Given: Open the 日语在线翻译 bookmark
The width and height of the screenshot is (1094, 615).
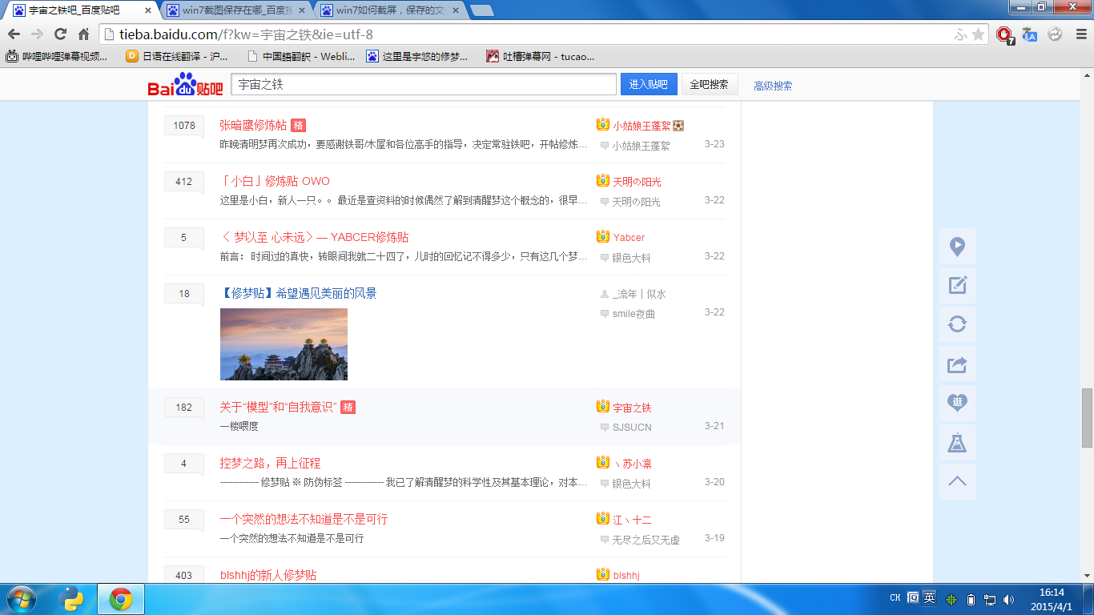Looking at the screenshot, I should [x=177, y=56].
